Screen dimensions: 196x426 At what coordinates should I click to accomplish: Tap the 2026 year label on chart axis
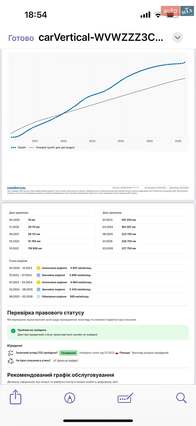(x=178, y=141)
